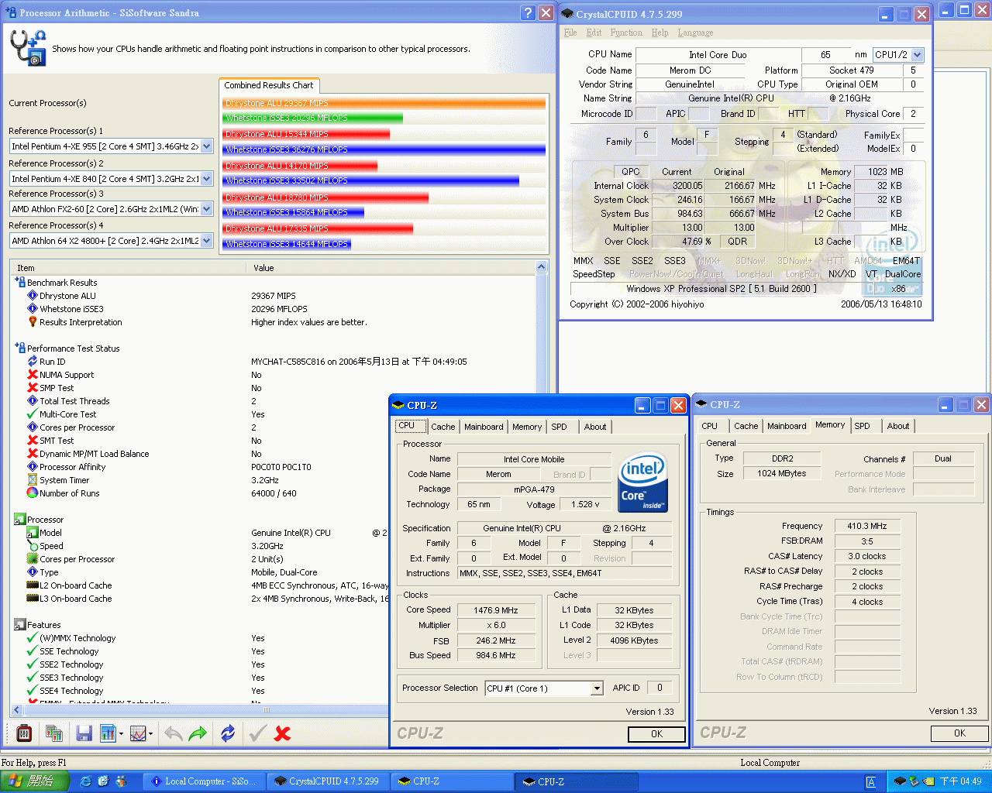
Task: Switch to Mainboard tab in CPU-Z processor window
Action: click(x=484, y=427)
